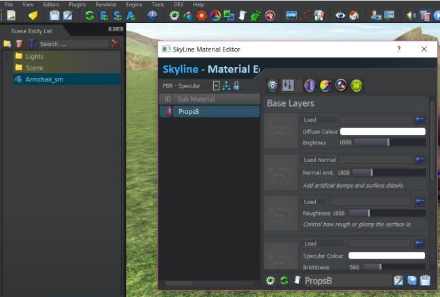Click the save scene clipboard icon
The image size is (440, 297).
point(54,16)
